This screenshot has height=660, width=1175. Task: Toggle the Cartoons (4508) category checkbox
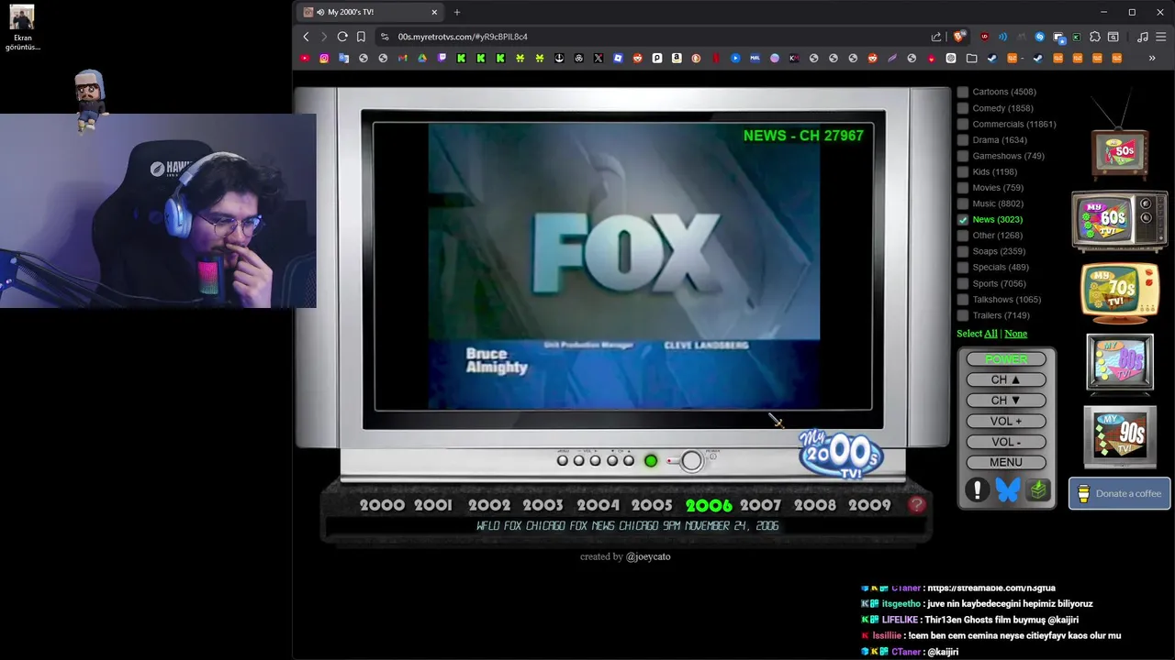pyautogui.click(x=963, y=92)
